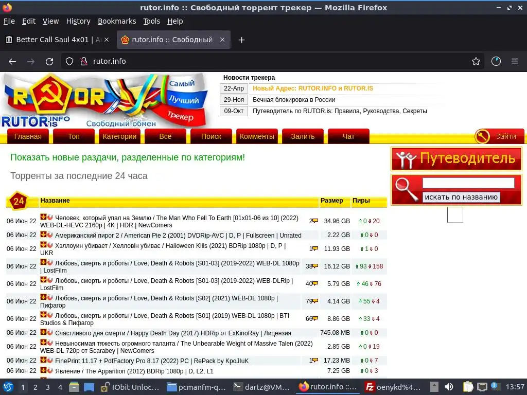Image resolution: width=527 pixels, height=395 pixels.
Task: Open the Путеводитель по RUTOR.is news link
Action: click(x=340, y=111)
